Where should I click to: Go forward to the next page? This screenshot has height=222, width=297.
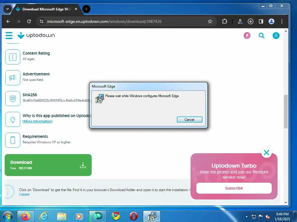18,21
